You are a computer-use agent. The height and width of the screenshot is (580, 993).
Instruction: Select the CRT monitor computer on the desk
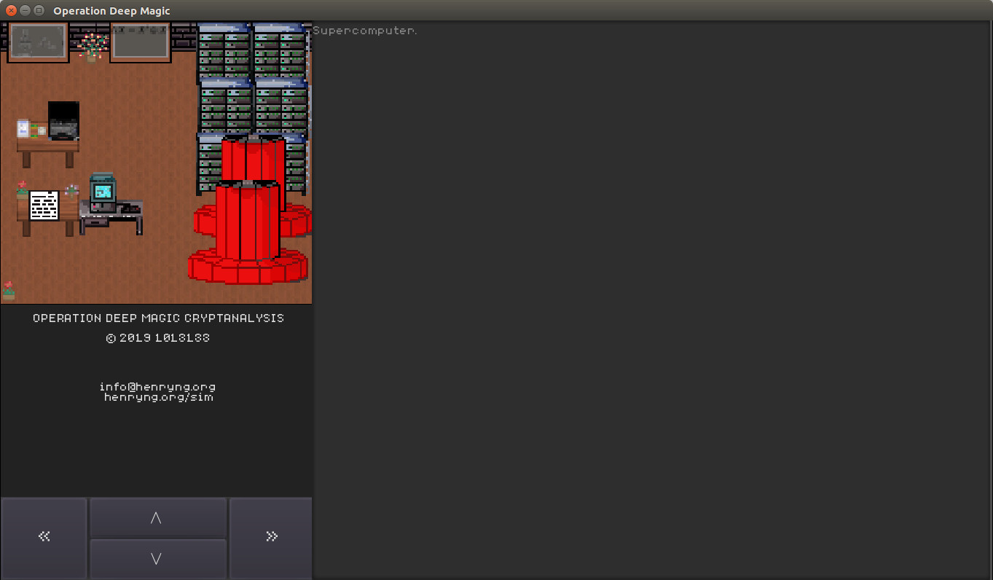click(102, 189)
